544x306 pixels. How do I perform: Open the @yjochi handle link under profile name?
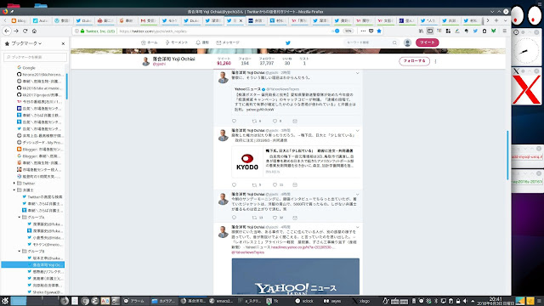pyautogui.click(x=159, y=65)
